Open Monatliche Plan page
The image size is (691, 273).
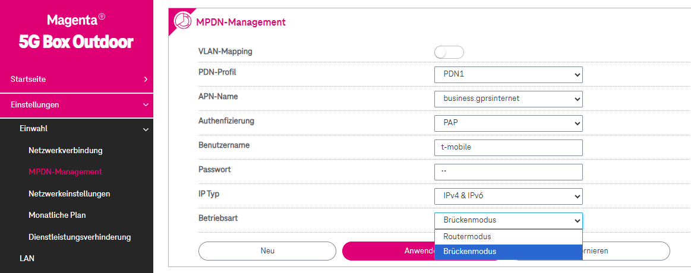57,215
